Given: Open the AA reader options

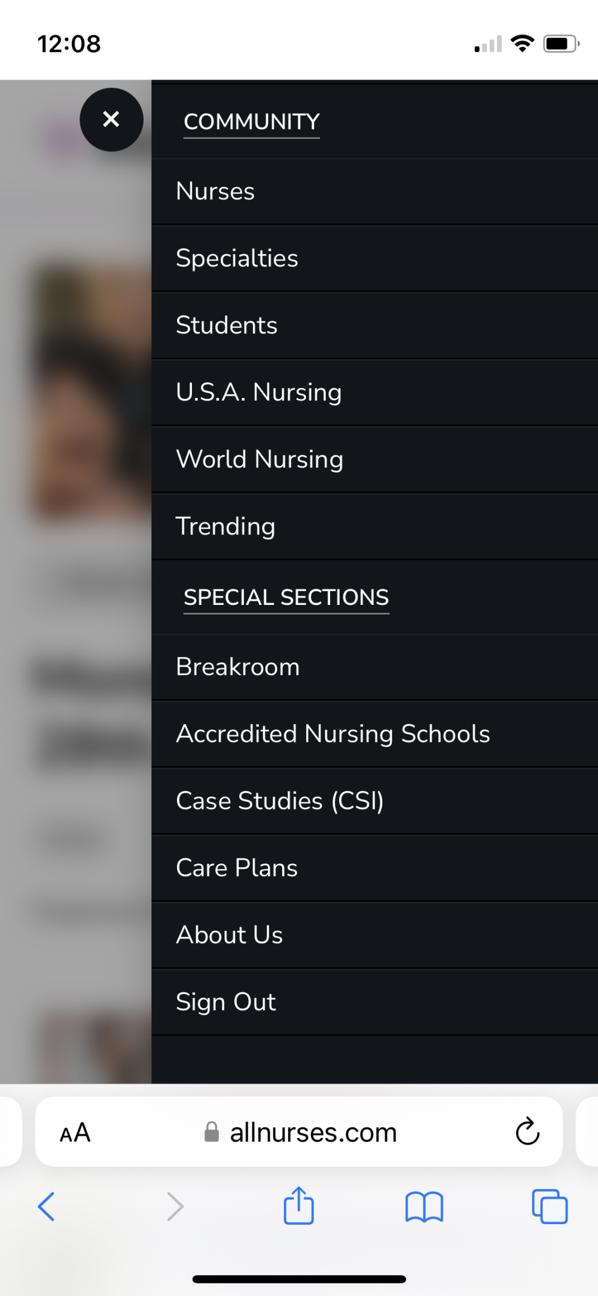Looking at the screenshot, I should [x=75, y=1133].
